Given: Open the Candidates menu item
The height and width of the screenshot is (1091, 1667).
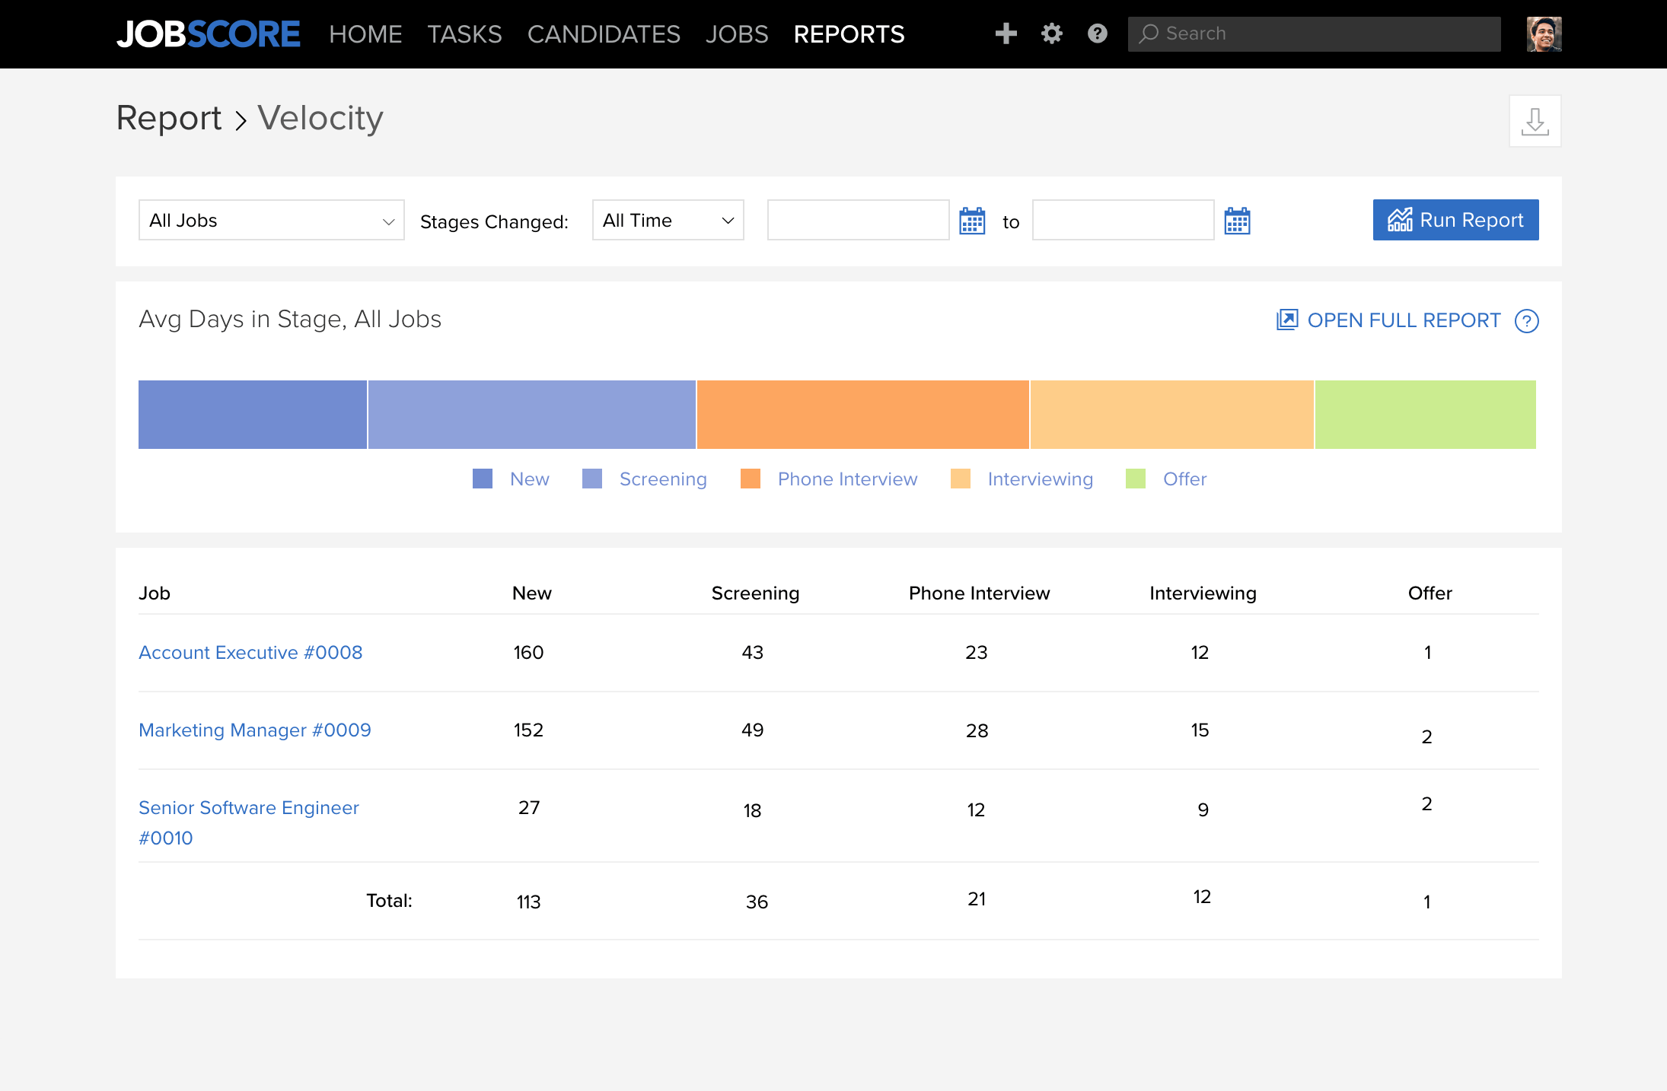Looking at the screenshot, I should [604, 34].
